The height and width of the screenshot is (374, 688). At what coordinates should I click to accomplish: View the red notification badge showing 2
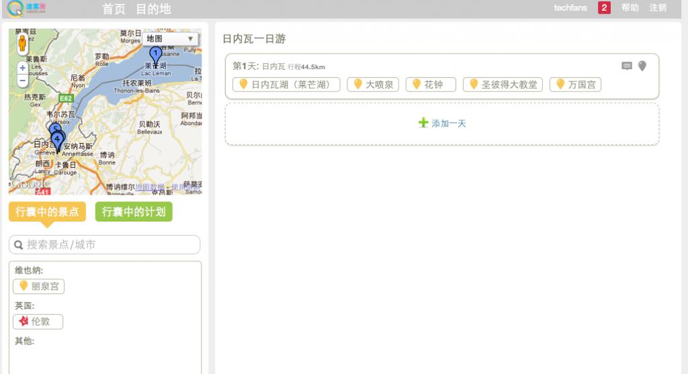coord(604,7)
